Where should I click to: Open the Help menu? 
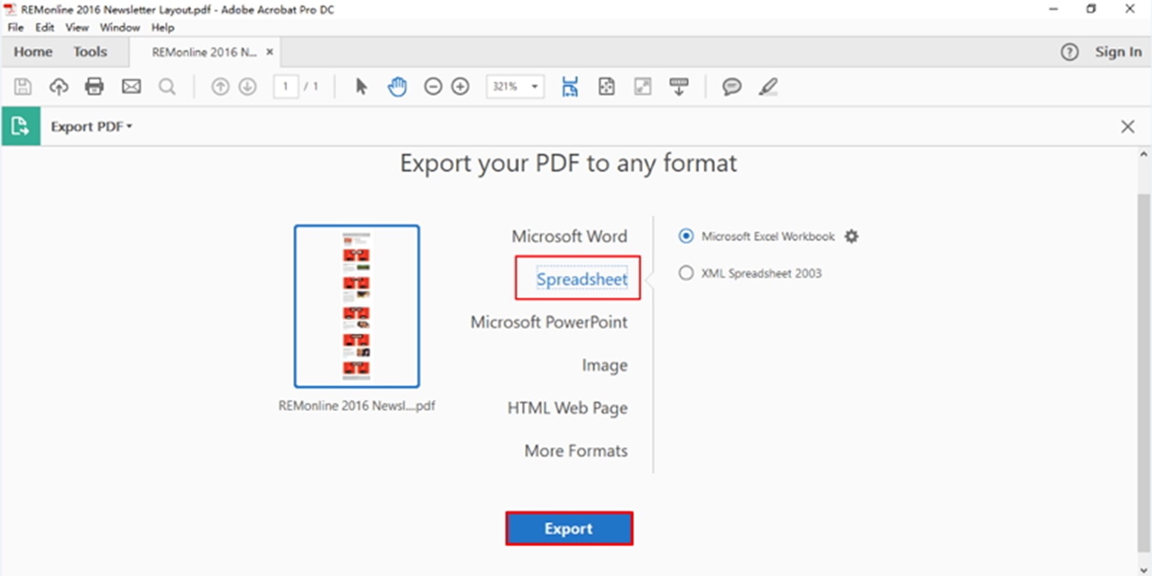click(x=162, y=28)
